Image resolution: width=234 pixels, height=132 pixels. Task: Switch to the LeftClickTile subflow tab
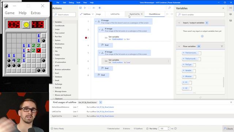pos(115,14)
